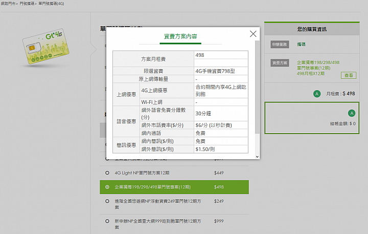The height and width of the screenshot is (234, 368).
Task: Close the 資費方案內容 popup with the X
Action: (x=253, y=34)
